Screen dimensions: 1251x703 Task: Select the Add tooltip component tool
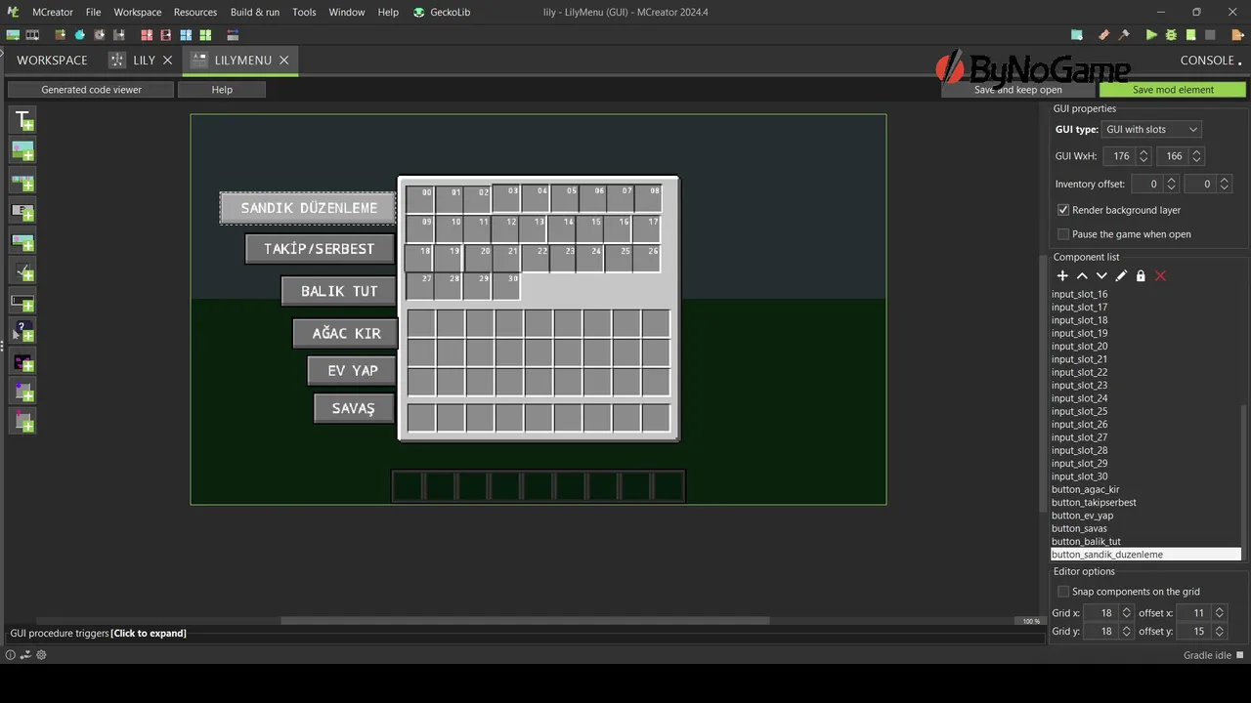[22, 332]
